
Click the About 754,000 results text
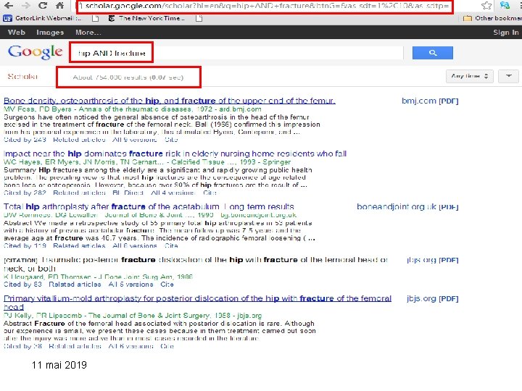[128, 77]
